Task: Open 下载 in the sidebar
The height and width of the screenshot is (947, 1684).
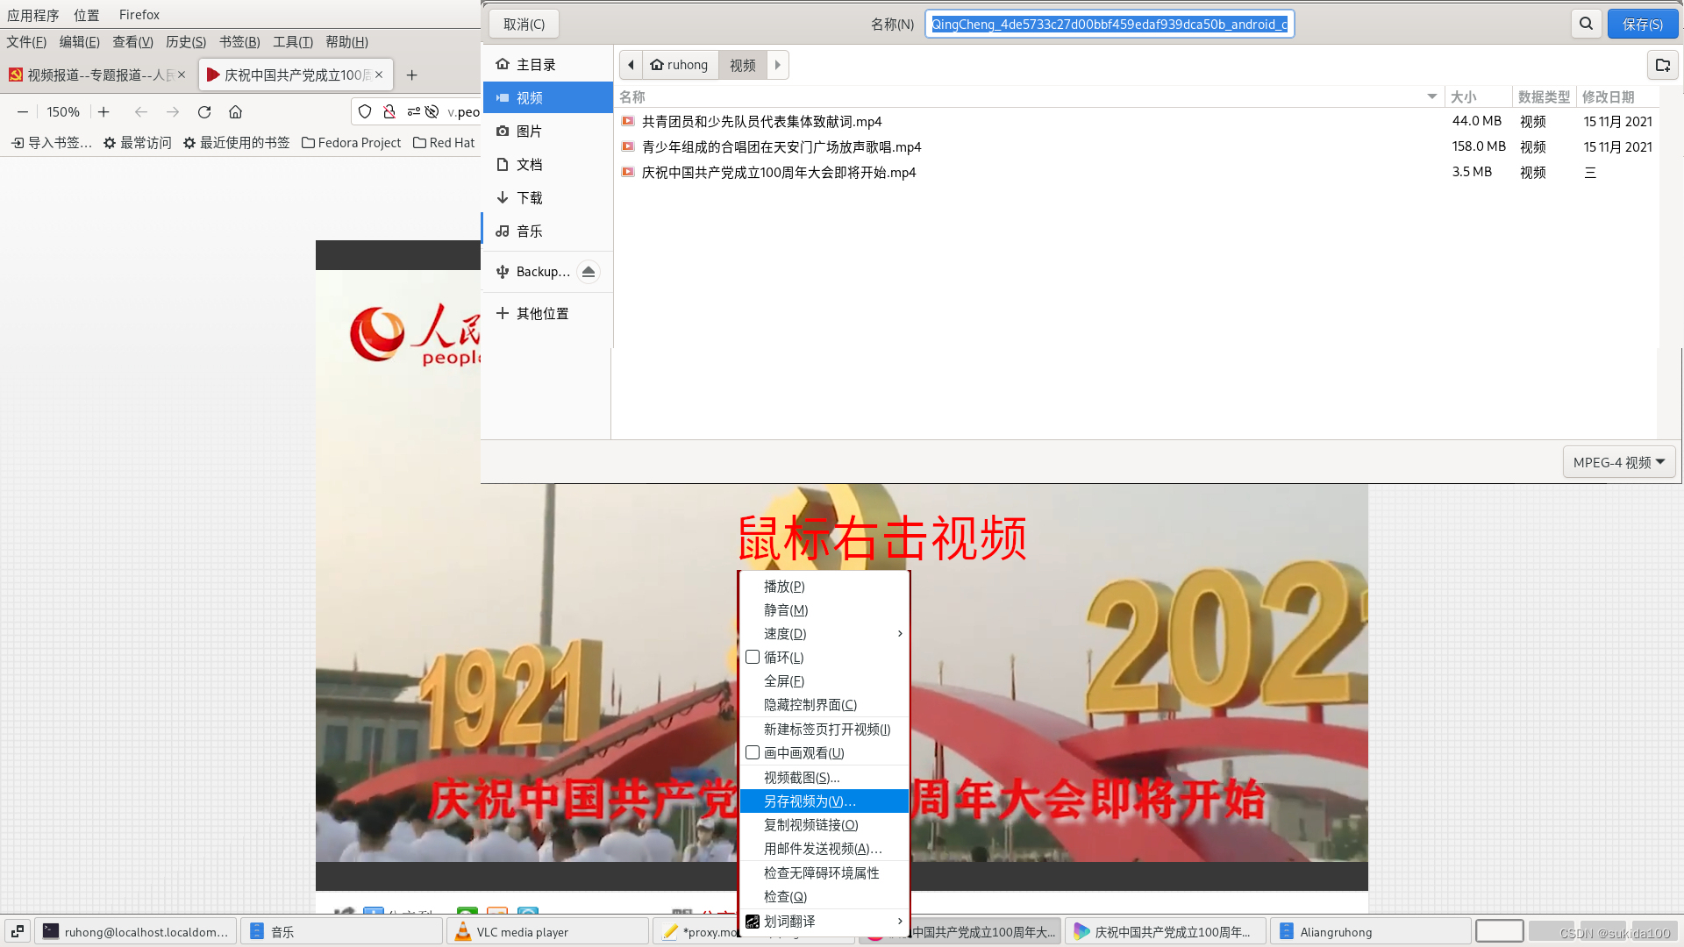Action: click(x=547, y=198)
